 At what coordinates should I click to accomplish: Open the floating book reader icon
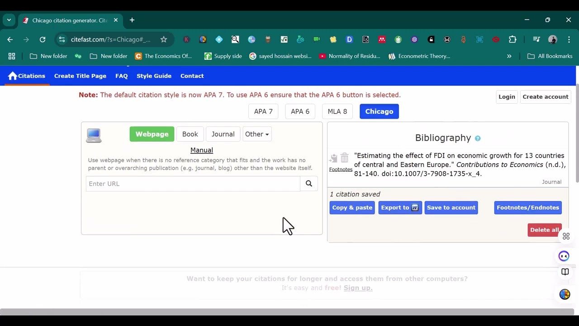click(x=565, y=272)
